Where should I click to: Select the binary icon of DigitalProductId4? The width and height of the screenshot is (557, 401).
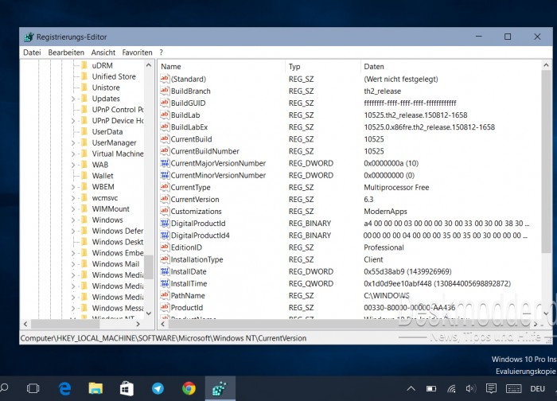pos(165,236)
